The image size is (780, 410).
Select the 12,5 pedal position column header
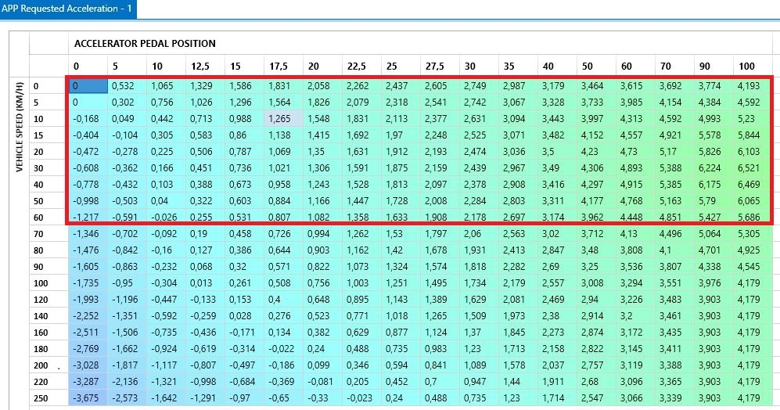pyautogui.click(x=205, y=67)
